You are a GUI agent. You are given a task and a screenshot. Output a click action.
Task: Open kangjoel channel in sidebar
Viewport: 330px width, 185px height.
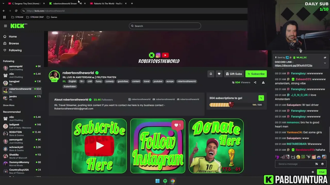[x=22, y=83]
